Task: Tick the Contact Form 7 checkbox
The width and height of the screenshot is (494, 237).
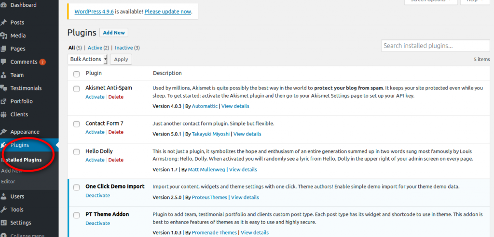Action: coord(76,124)
